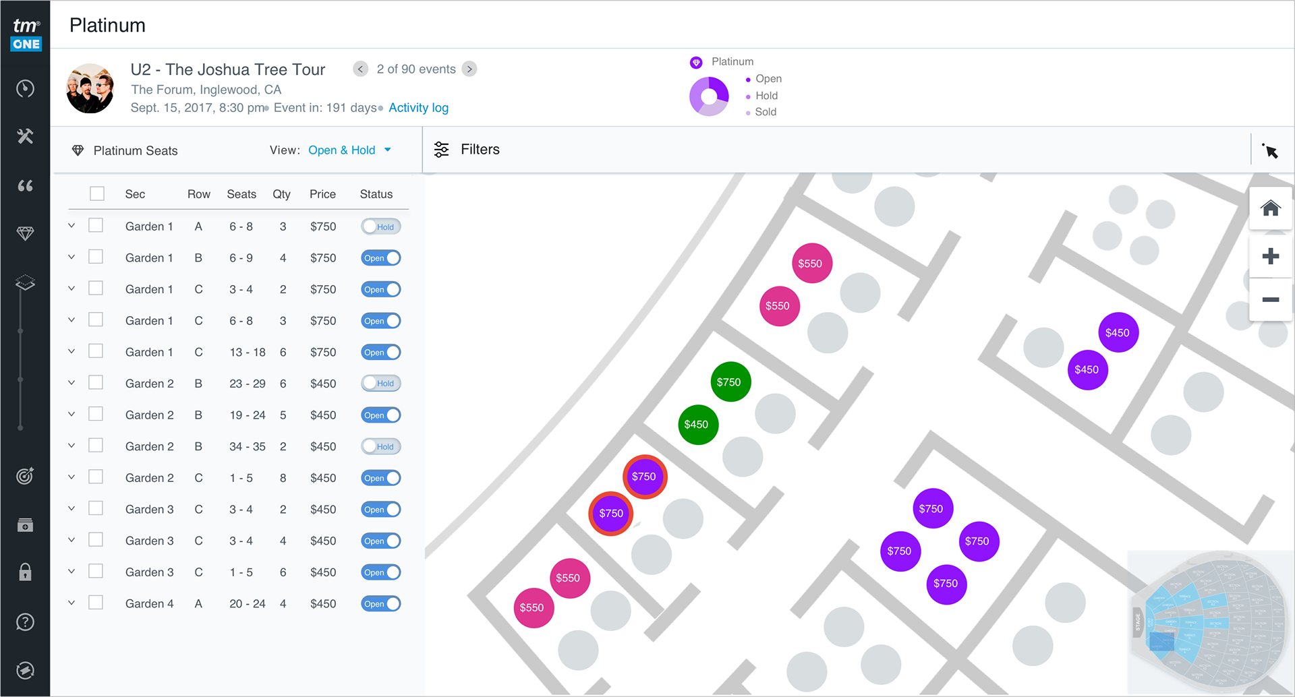Sort by the Sec column header

click(135, 194)
